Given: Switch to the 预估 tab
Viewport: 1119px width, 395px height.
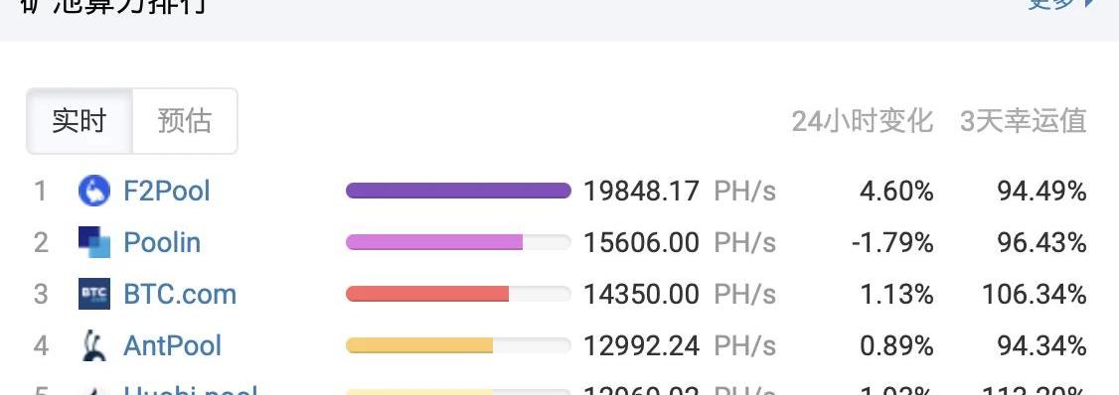Looking at the screenshot, I should pos(185,121).
